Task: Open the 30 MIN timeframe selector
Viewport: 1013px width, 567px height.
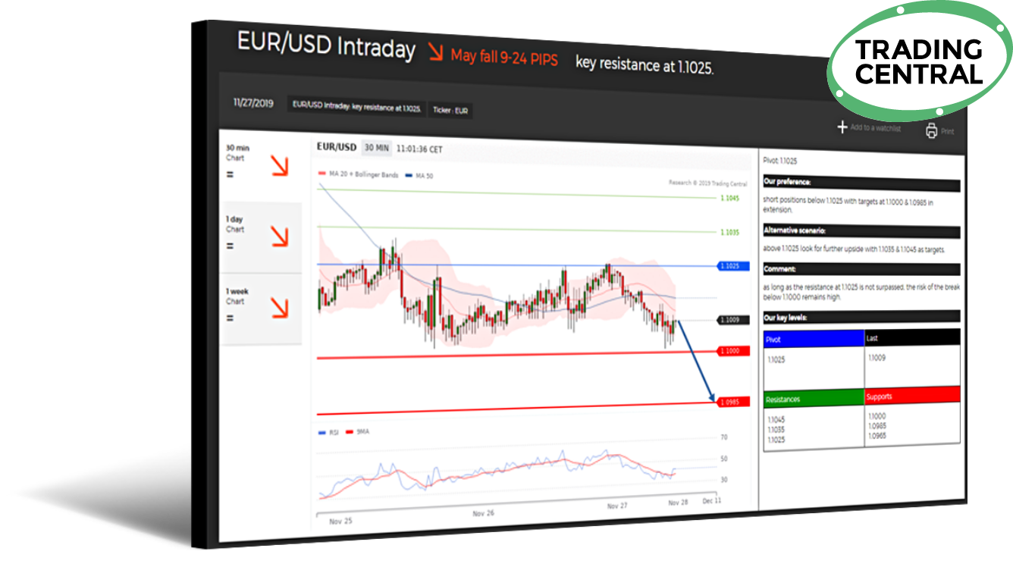Action: click(x=375, y=148)
